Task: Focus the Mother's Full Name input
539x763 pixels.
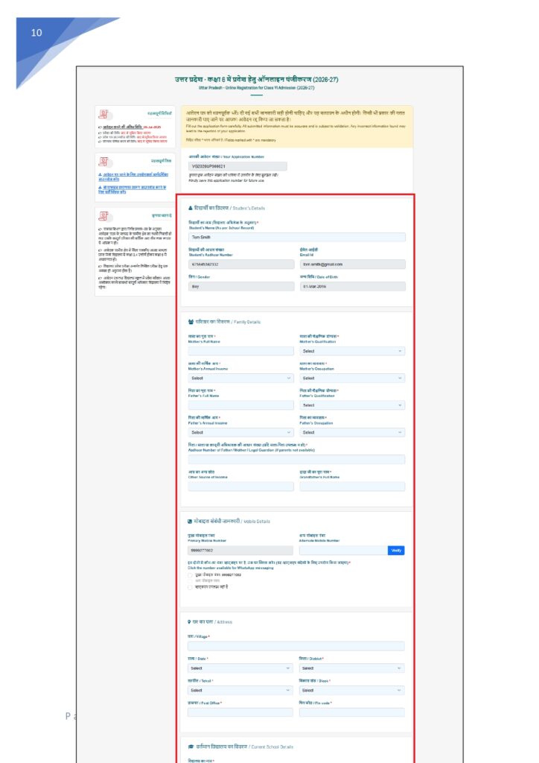Action: [241, 351]
